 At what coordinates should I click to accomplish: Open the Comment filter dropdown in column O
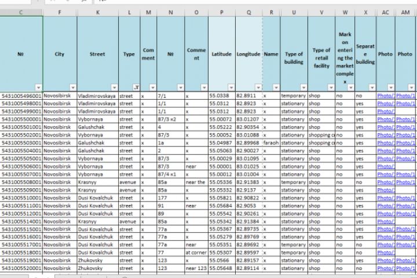coord(204,87)
